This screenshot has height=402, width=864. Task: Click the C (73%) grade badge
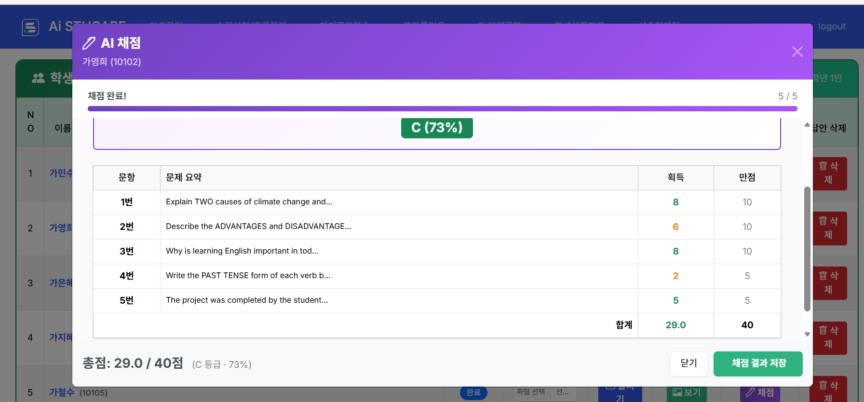(437, 128)
